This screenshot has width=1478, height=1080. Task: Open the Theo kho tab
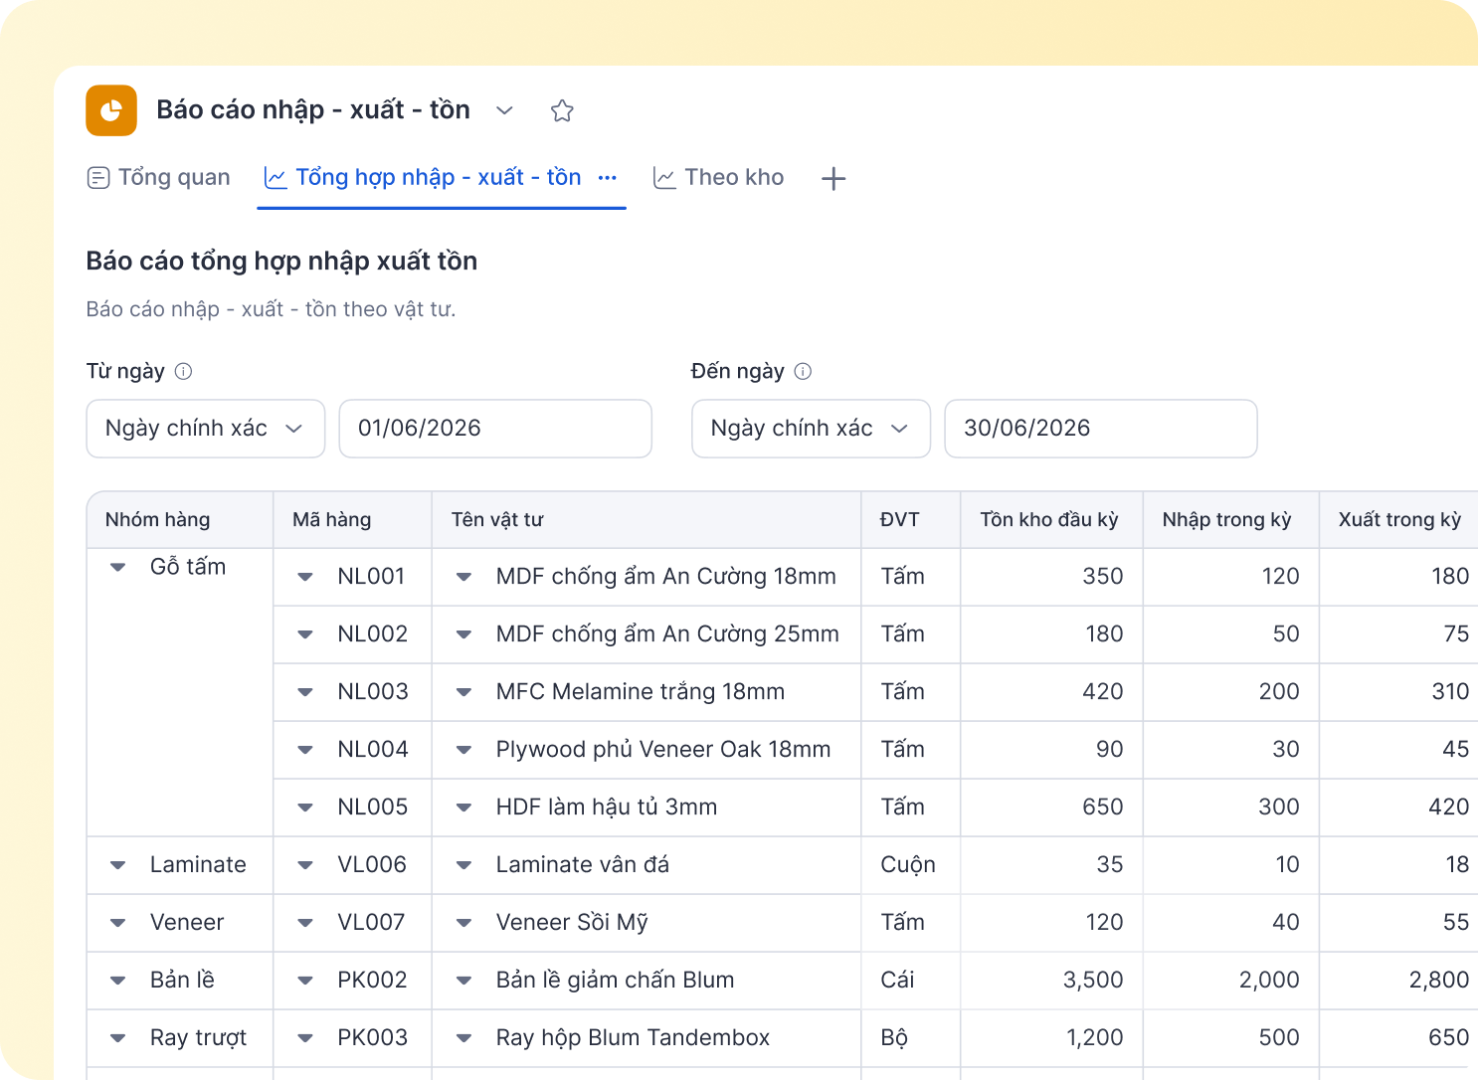coord(718,178)
